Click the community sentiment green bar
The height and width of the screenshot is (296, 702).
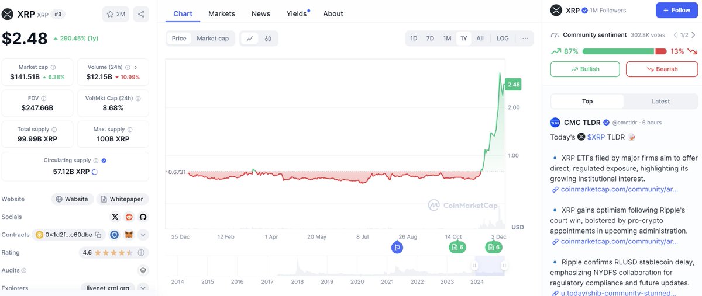pyautogui.click(x=618, y=51)
